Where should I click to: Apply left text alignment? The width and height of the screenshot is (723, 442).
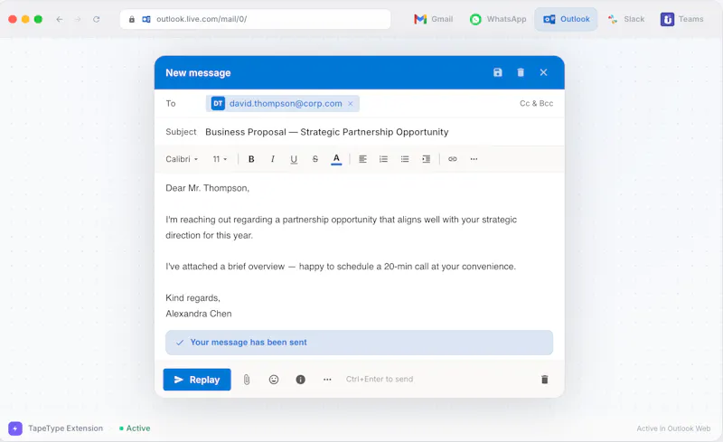point(363,159)
